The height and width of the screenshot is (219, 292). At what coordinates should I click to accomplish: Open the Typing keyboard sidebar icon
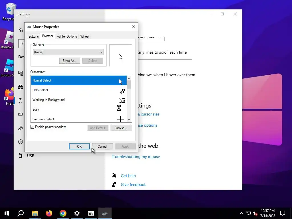point(21,114)
